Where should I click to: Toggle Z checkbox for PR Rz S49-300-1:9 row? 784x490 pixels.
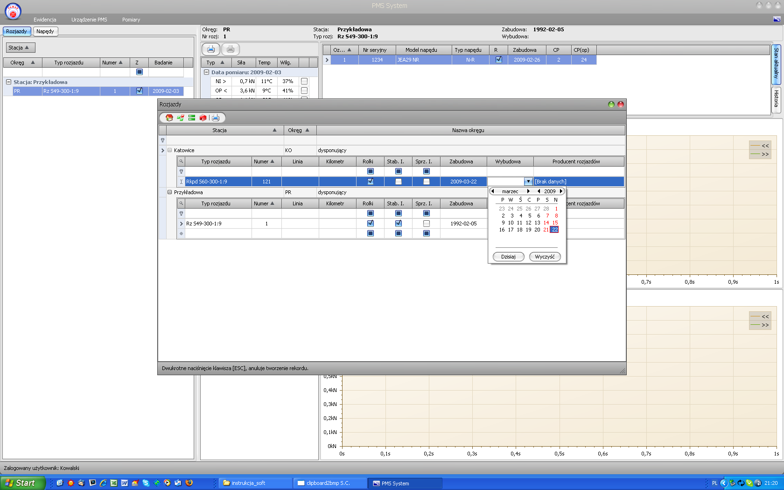coord(139,91)
